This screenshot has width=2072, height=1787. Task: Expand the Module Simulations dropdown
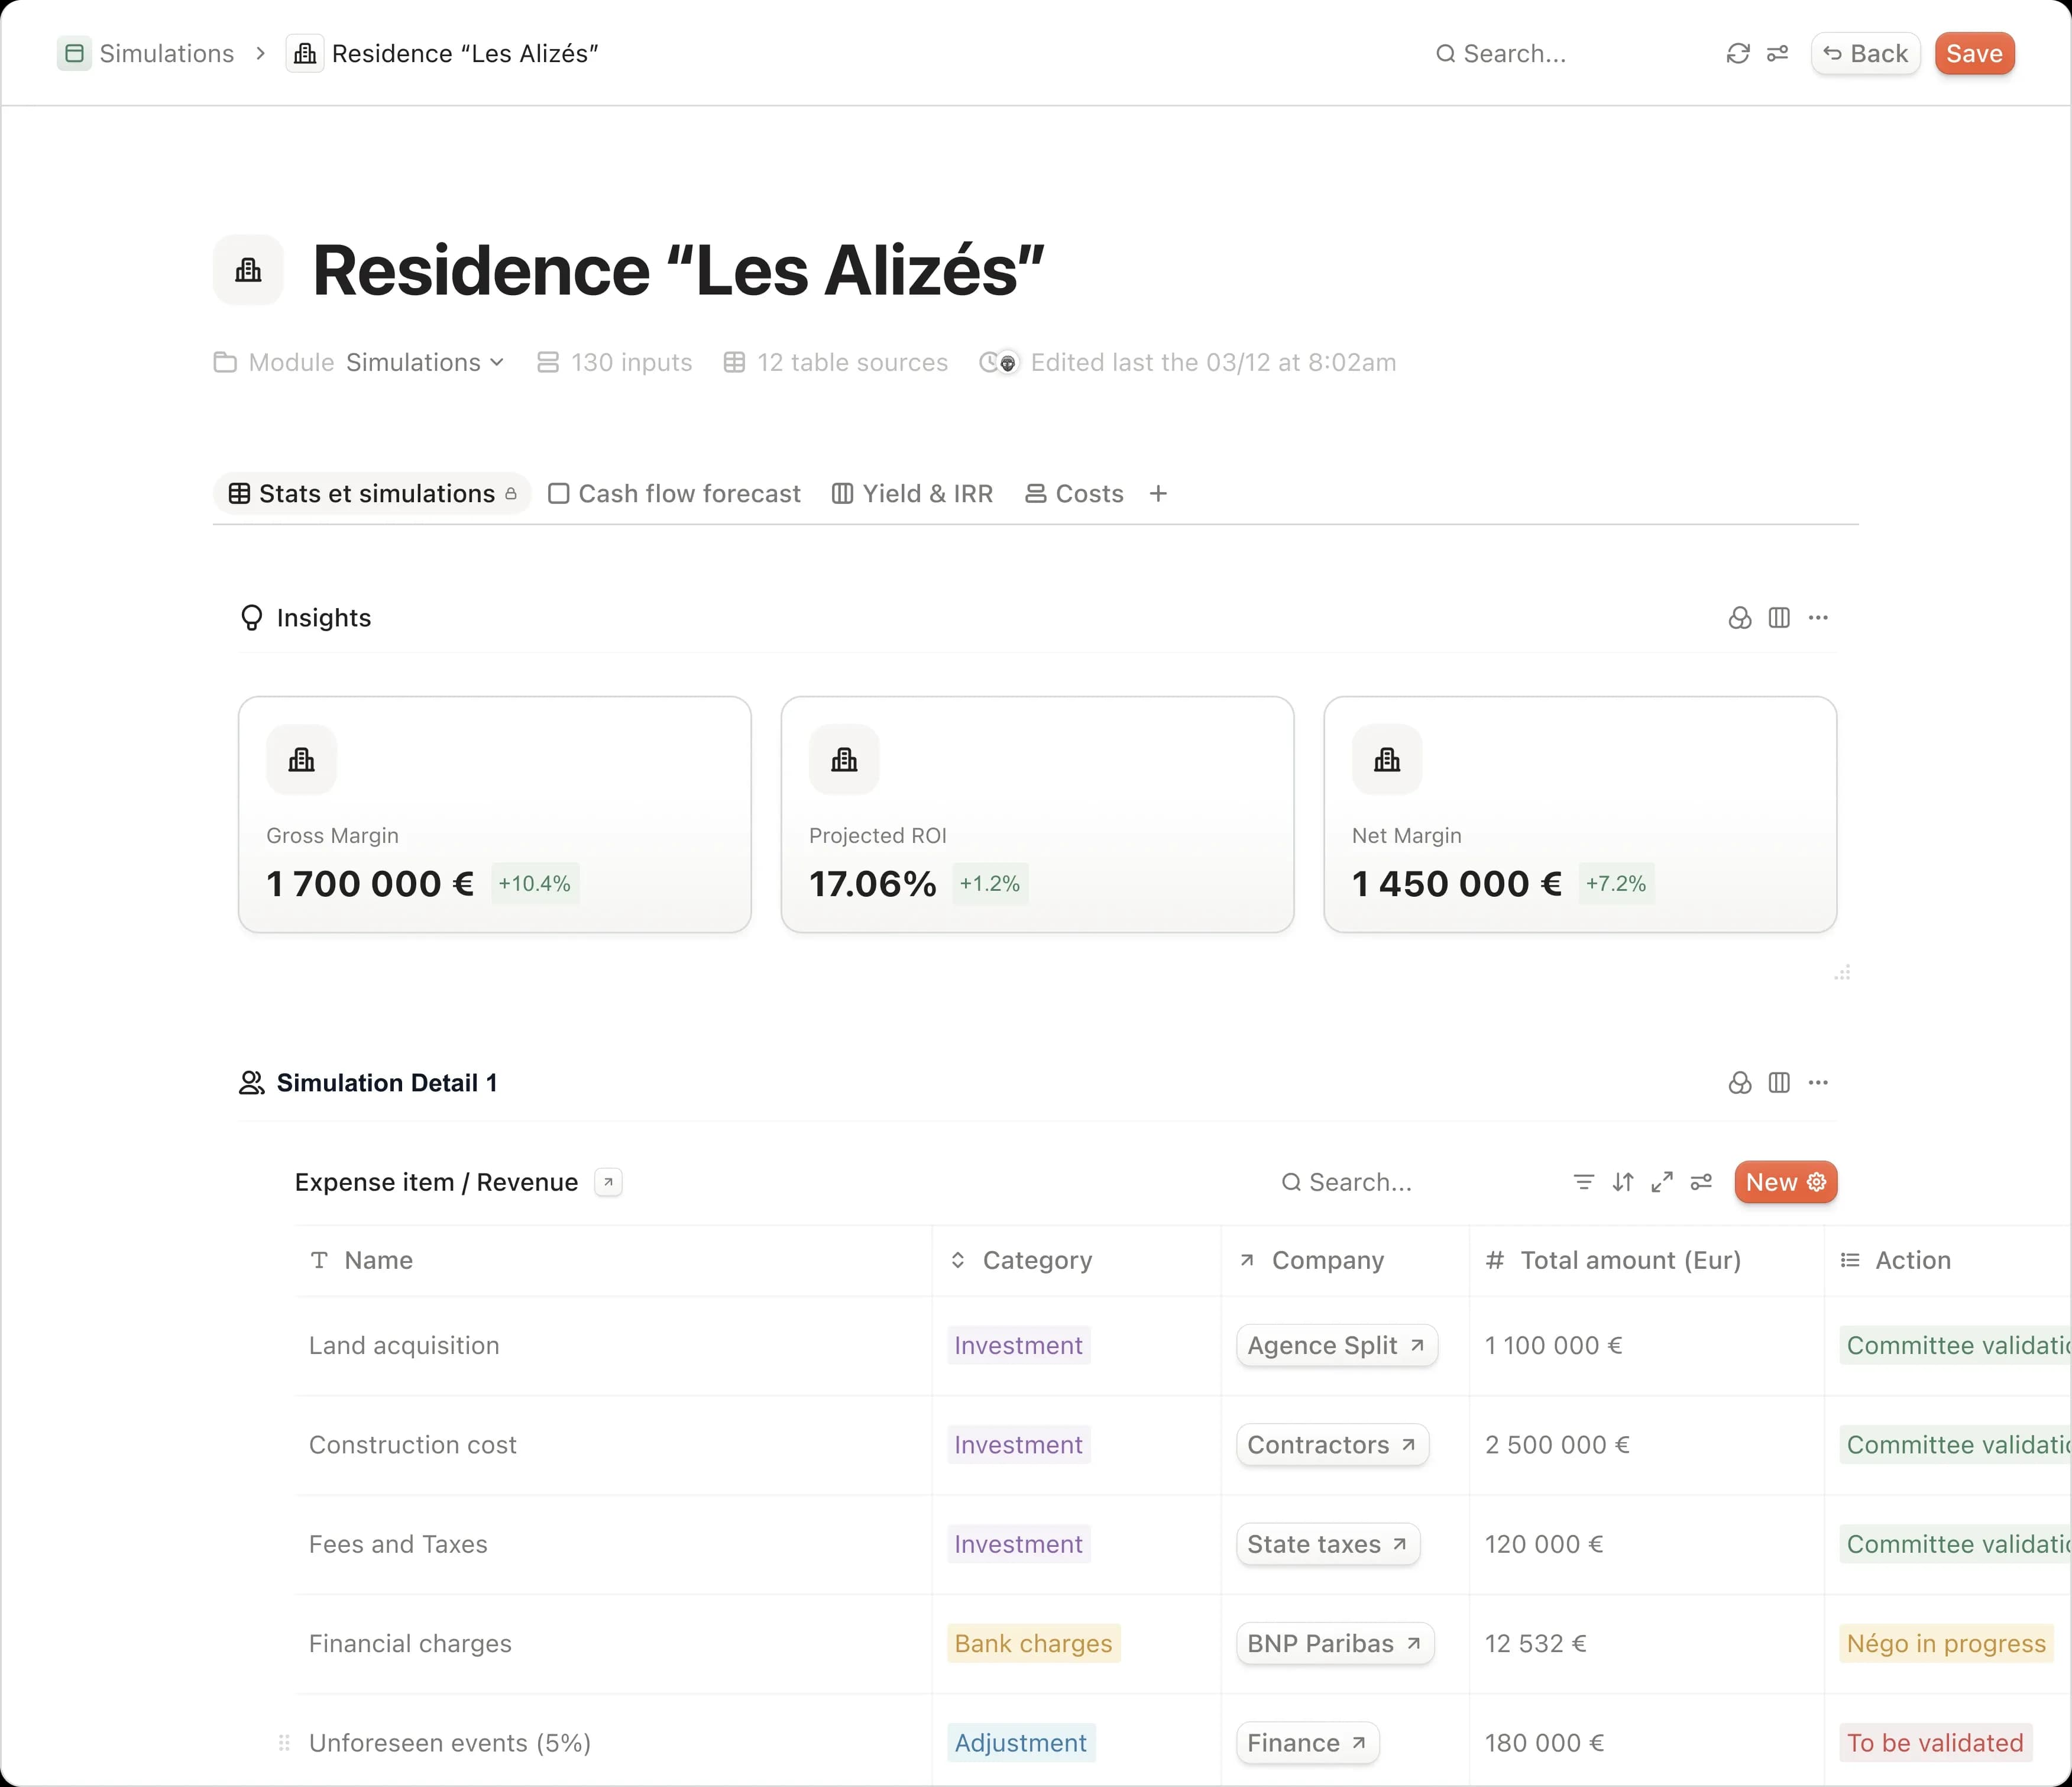click(x=425, y=362)
